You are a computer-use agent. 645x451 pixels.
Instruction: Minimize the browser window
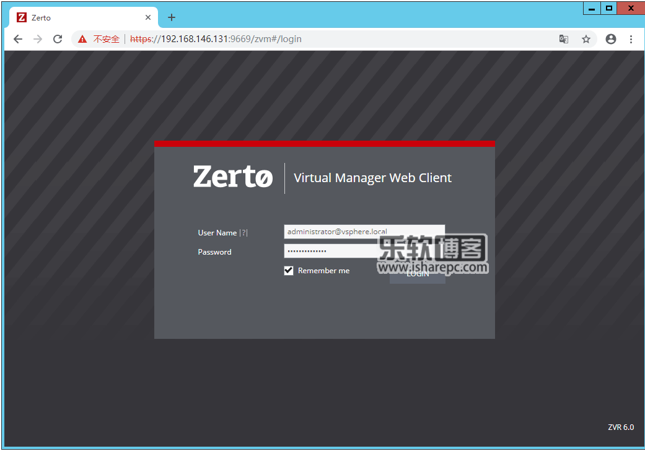592,8
